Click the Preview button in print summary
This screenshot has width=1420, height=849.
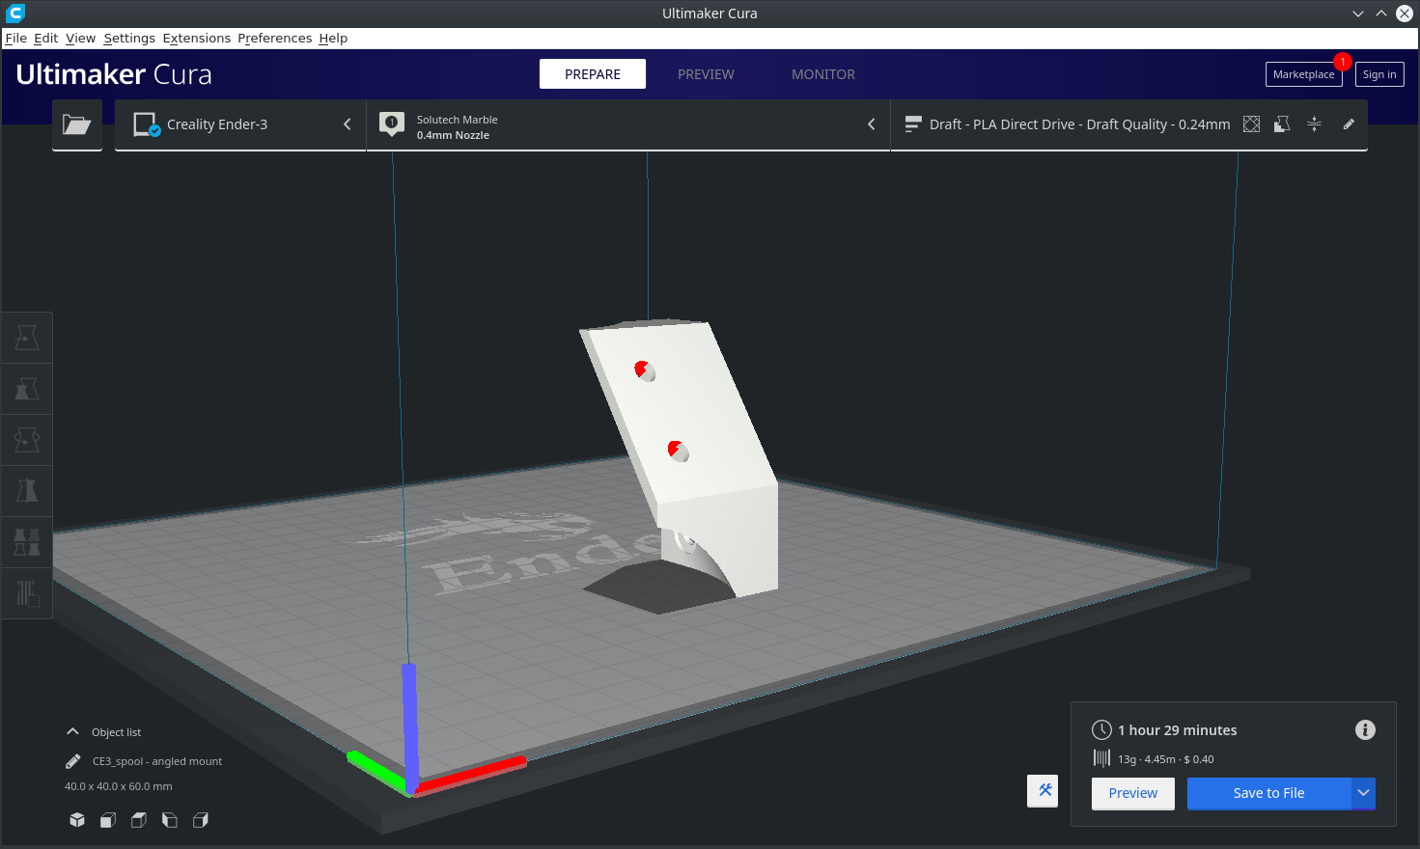click(1133, 793)
